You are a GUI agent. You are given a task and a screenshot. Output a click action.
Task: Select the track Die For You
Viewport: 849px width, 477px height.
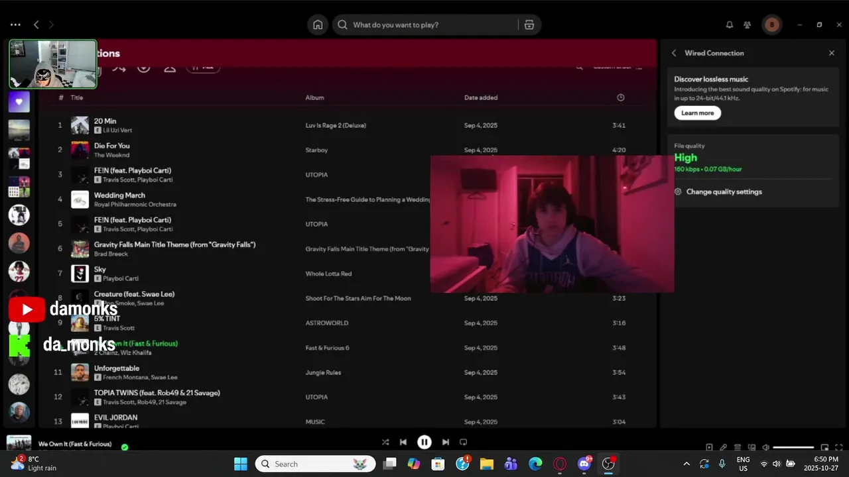[x=112, y=146]
